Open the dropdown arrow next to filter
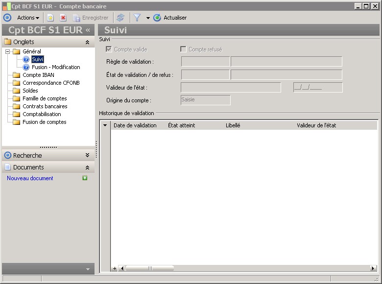 tap(148, 18)
